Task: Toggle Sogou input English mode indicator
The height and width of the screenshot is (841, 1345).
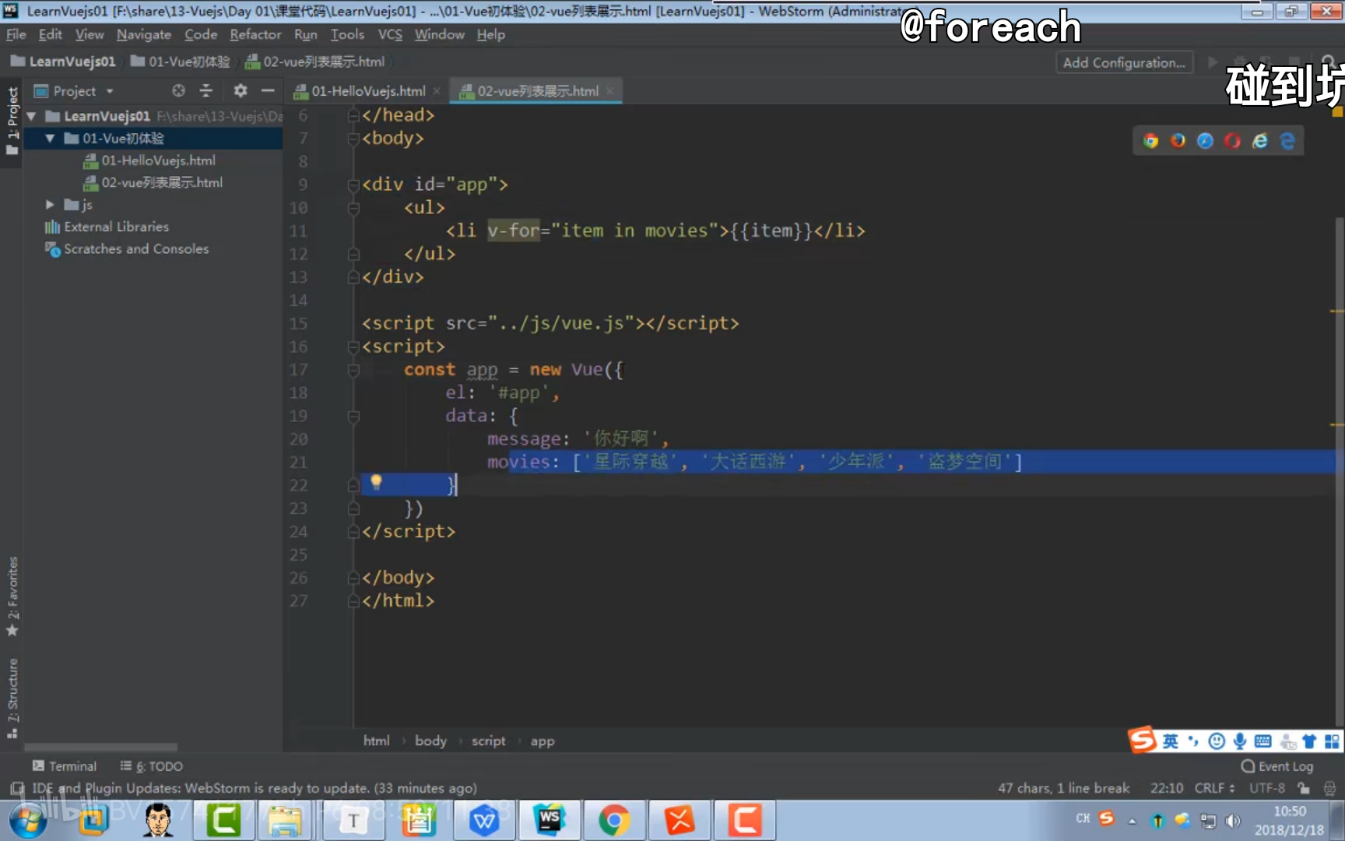Action: [x=1170, y=741]
